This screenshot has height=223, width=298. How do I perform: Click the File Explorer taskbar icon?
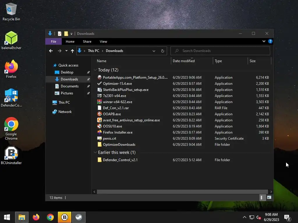point(22,217)
